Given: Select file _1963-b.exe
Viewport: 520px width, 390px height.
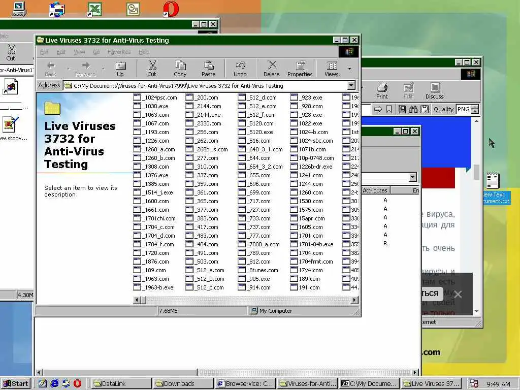Looking at the screenshot, I should (153, 287).
